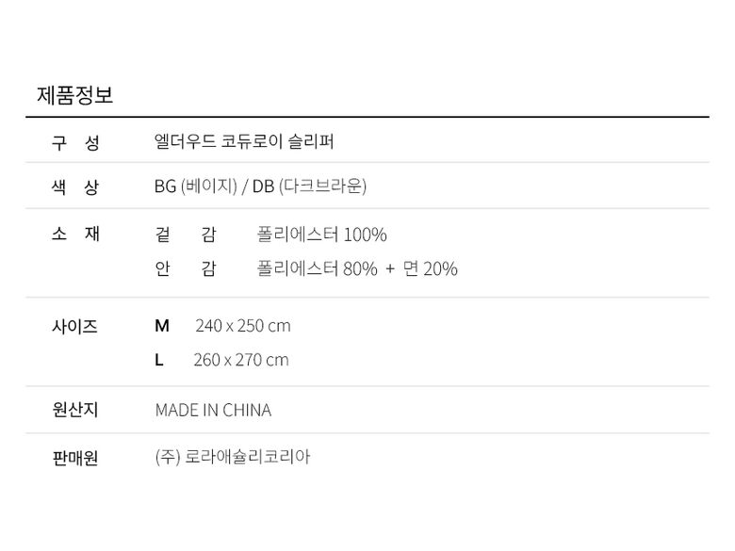
Task: Click the 260 x 270 cm dimension
Action: pos(241,360)
